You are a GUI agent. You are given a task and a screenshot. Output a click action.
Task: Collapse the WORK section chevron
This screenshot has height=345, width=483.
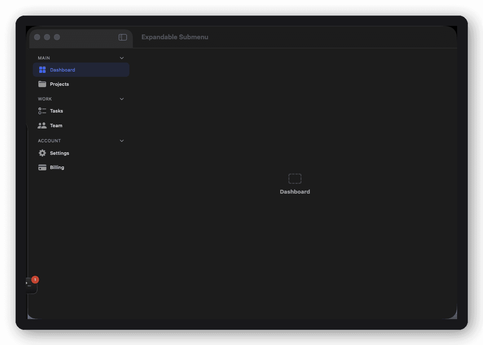(122, 99)
